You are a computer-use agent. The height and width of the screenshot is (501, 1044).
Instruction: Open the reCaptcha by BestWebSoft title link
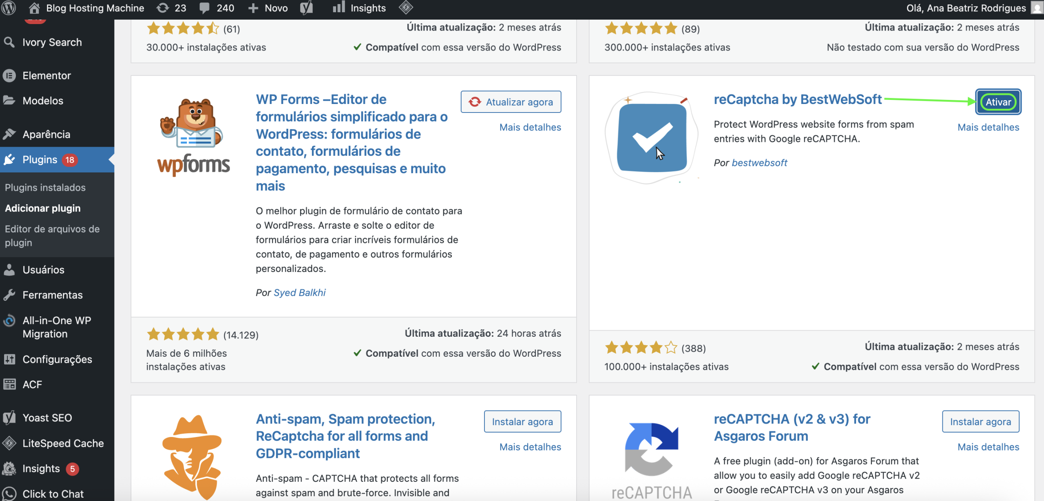(x=797, y=99)
